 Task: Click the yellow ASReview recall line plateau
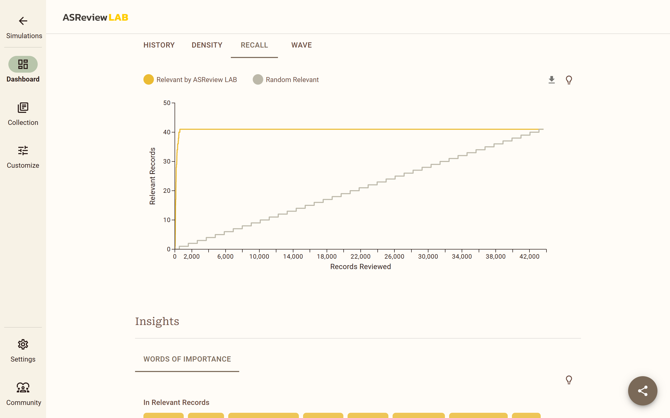pyautogui.click(x=360, y=129)
